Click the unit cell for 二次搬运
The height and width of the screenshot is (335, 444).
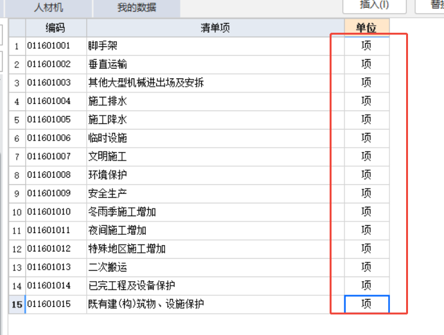[367, 267]
